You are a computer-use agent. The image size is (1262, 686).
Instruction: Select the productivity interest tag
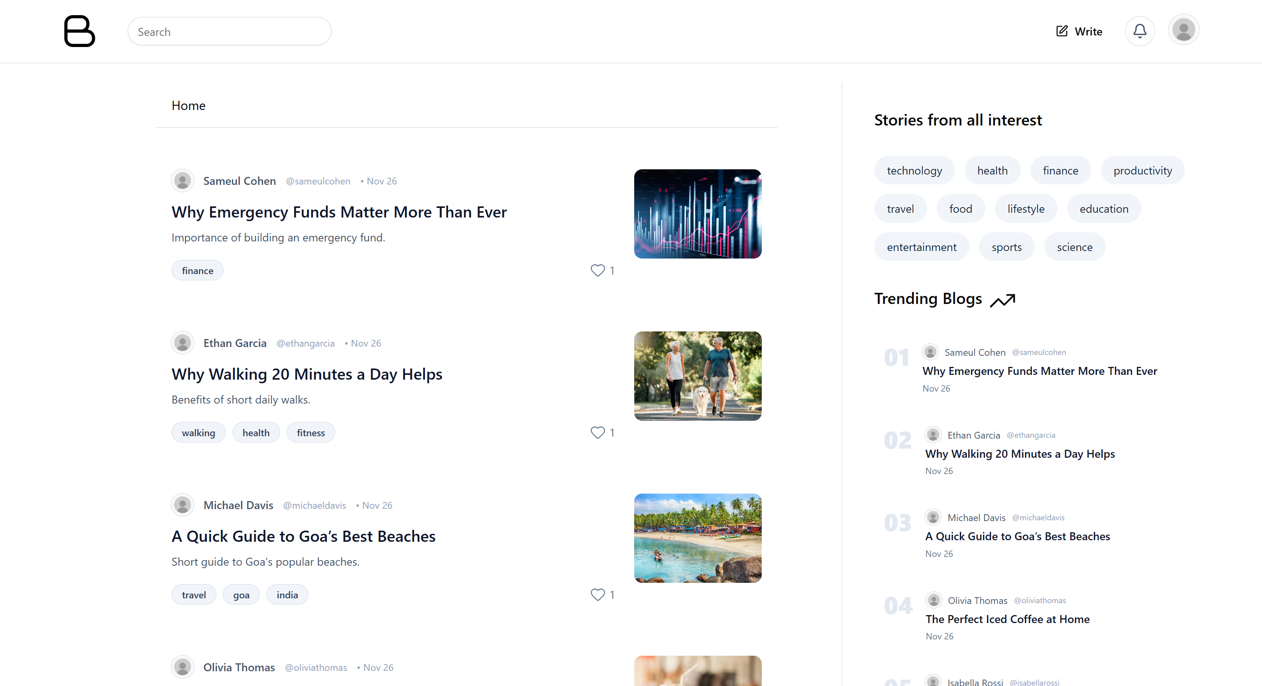[x=1142, y=171]
